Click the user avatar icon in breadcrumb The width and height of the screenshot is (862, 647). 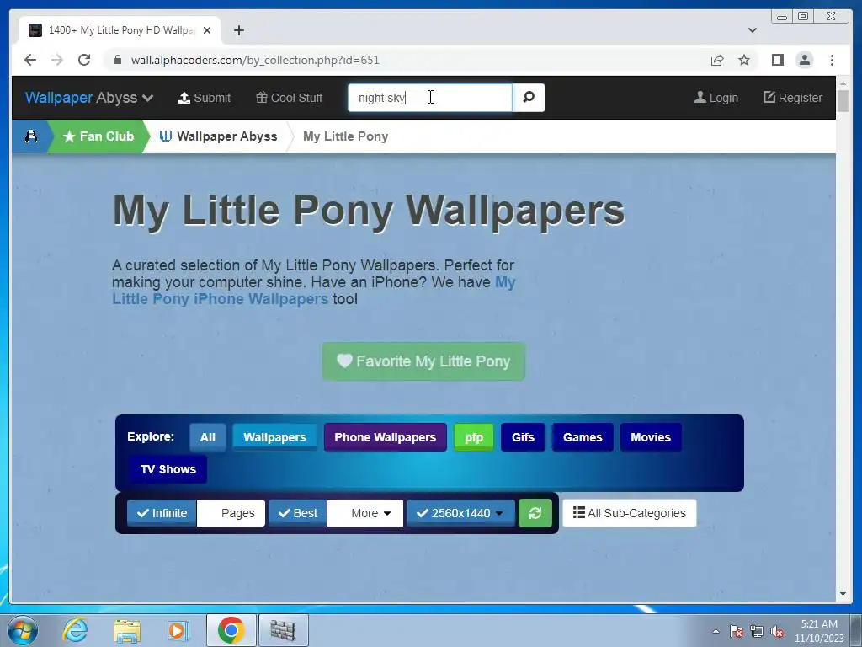31,136
